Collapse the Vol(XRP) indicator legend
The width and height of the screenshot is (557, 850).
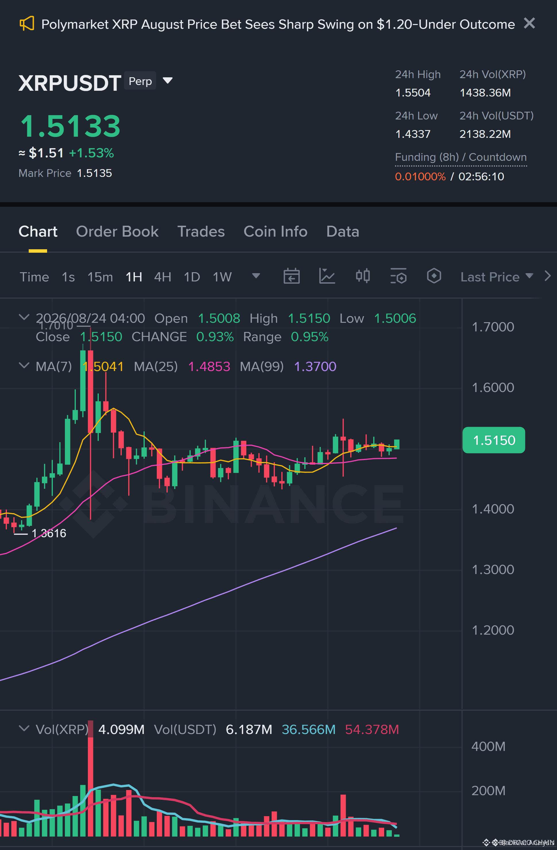(x=24, y=728)
